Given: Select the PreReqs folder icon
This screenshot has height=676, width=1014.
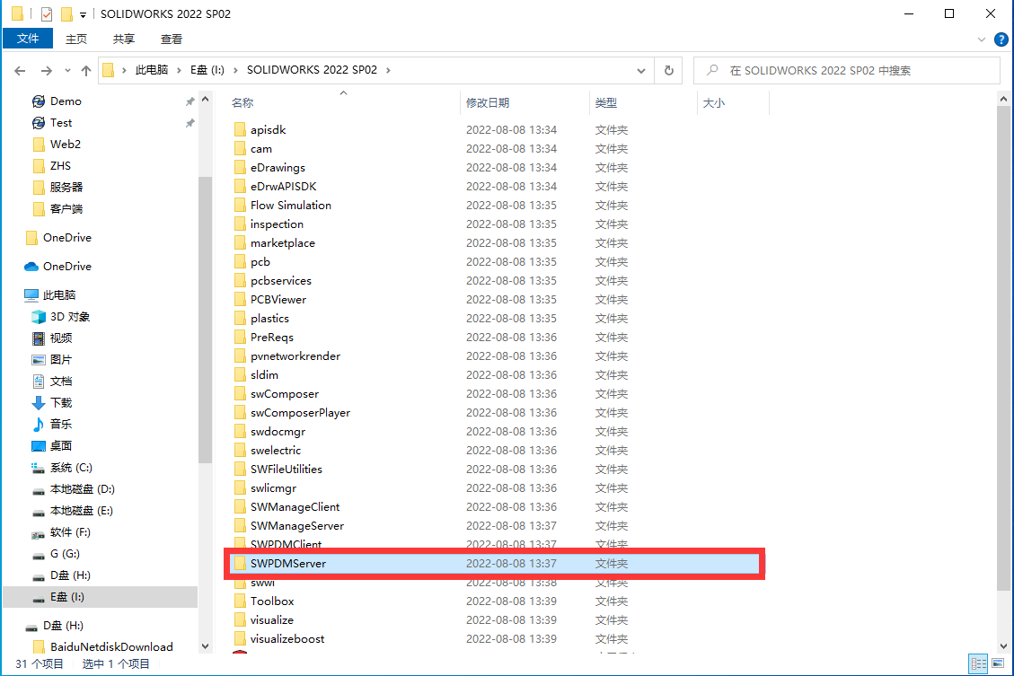Looking at the screenshot, I should tap(240, 338).
